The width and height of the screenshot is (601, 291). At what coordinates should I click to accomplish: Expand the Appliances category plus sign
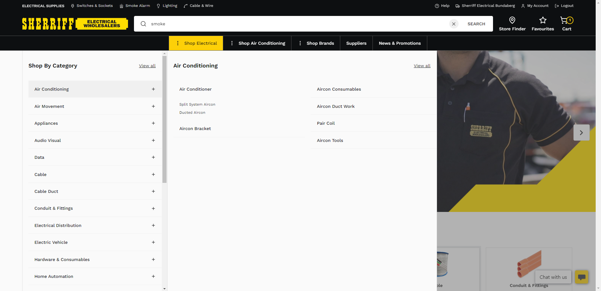tap(153, 123)
